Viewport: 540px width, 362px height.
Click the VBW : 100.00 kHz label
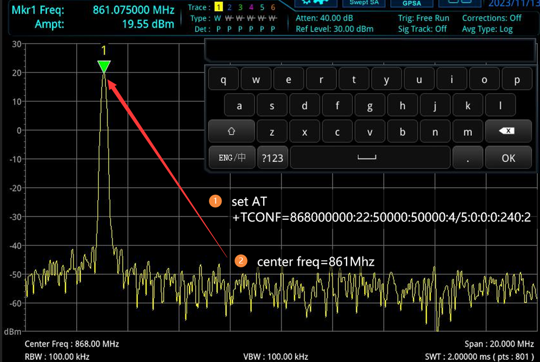coord(276,357)
